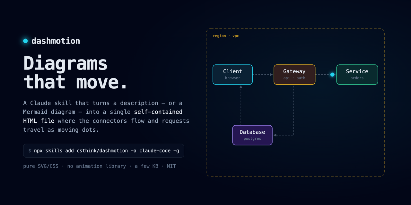Click the 'Diagrams that move.' headline
The image size is (411, 205).
point(75,72)
